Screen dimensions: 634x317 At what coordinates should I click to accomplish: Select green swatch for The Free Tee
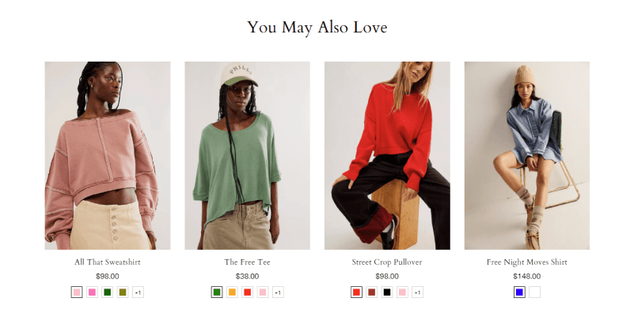click(x=217, y=292)
